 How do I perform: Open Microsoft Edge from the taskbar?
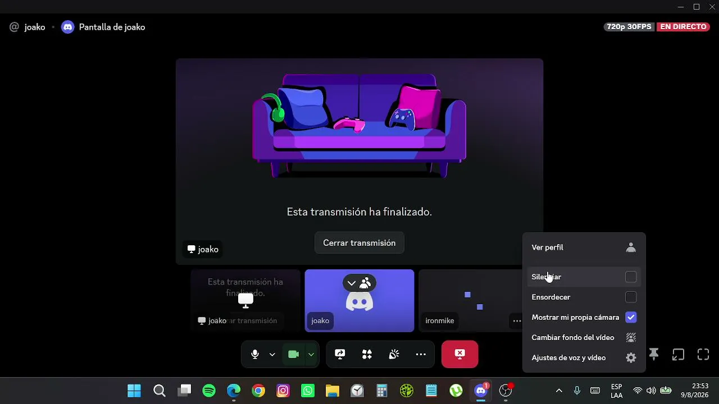[234, 391]
